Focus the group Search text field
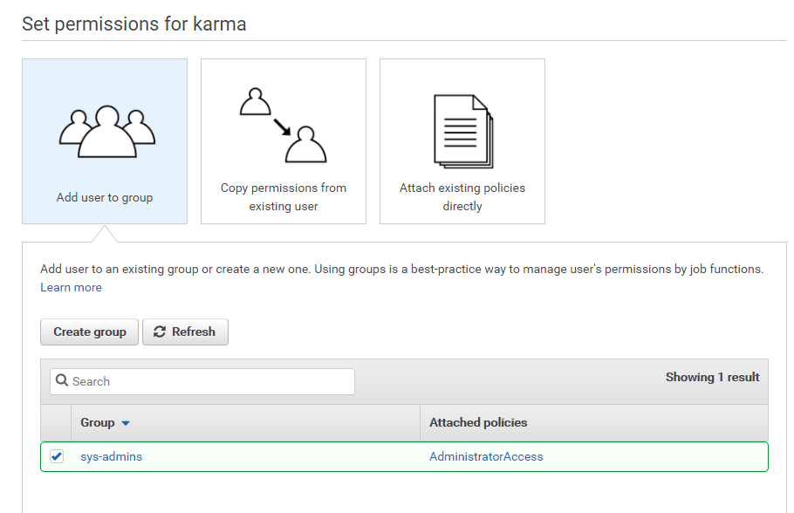This screenshot has height=513, width=794. pyautogui.click(x=209, y=381)
